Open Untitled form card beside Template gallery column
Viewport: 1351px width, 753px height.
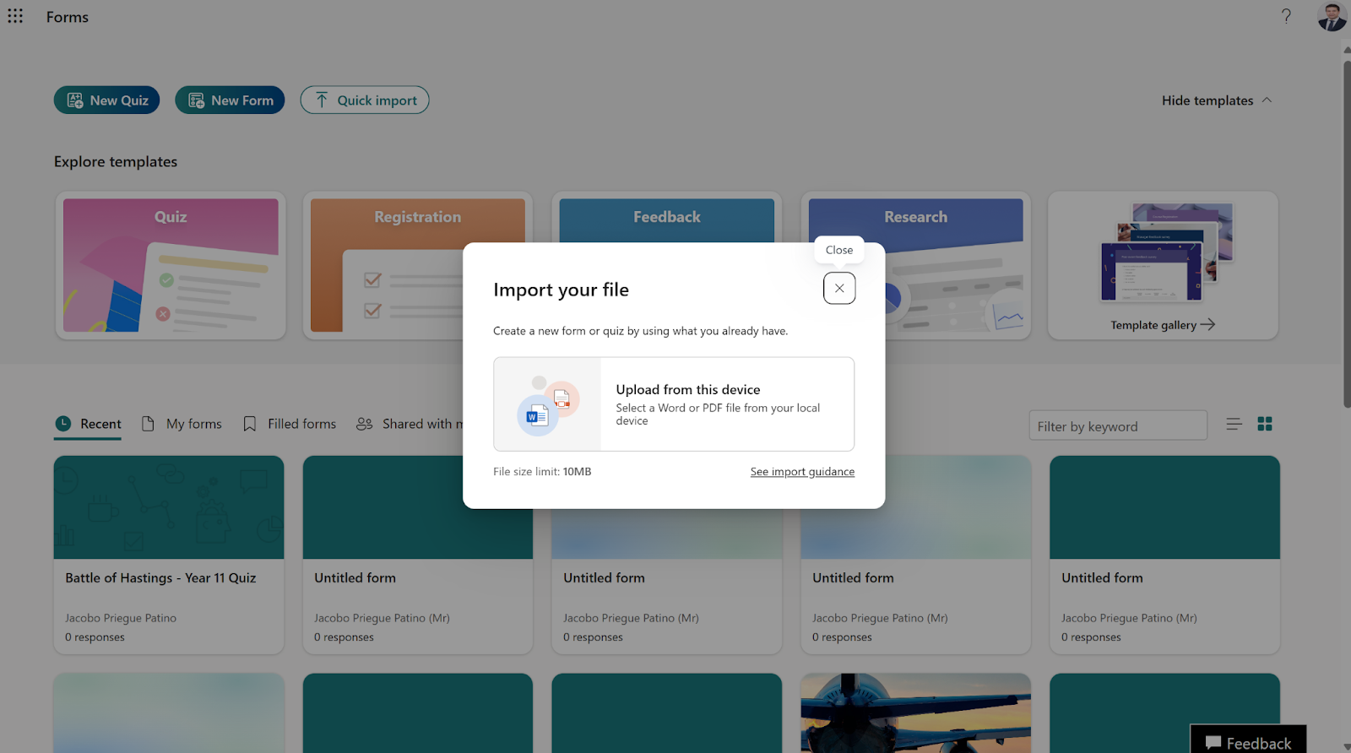pos(1164,555)
